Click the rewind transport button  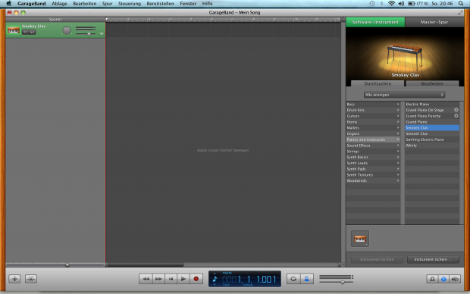coord(146,279)
